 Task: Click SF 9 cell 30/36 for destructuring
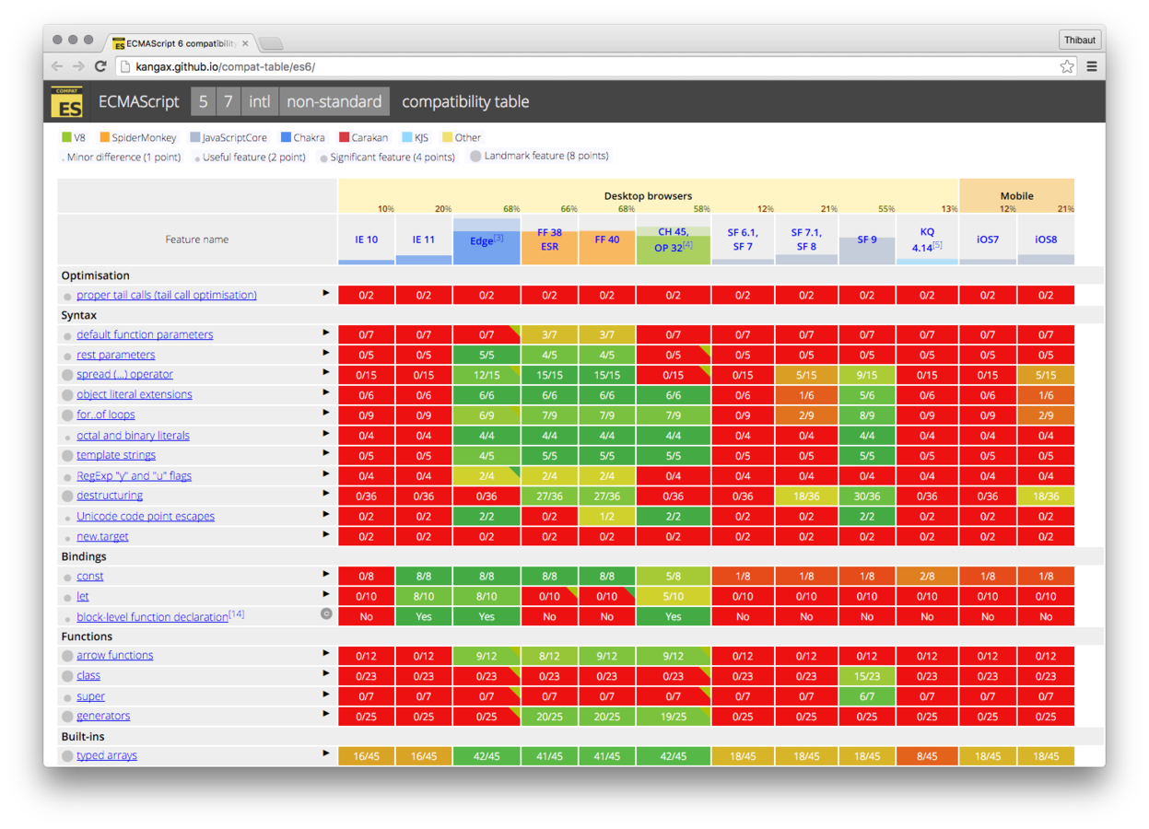coord(867,496)
